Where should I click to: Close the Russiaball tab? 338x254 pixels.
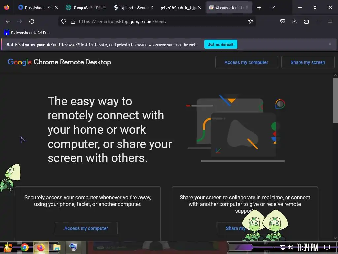[x=56, y=7]
